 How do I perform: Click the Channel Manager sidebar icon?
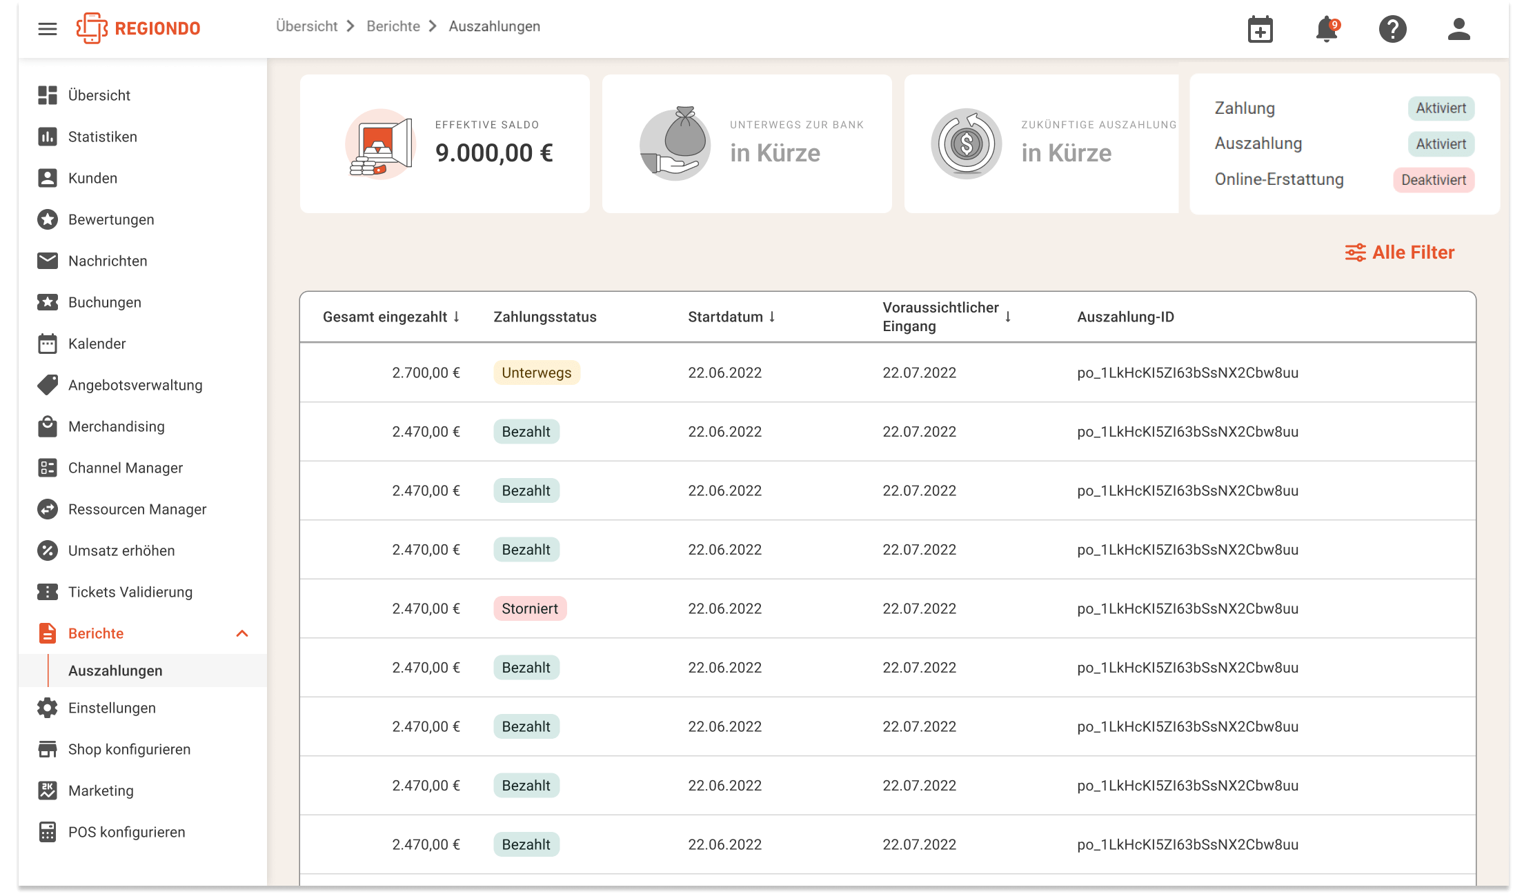tap(48, 468)
